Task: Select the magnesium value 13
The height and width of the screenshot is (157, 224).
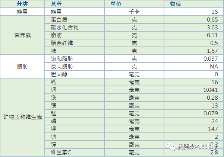Action: [194, 106]
